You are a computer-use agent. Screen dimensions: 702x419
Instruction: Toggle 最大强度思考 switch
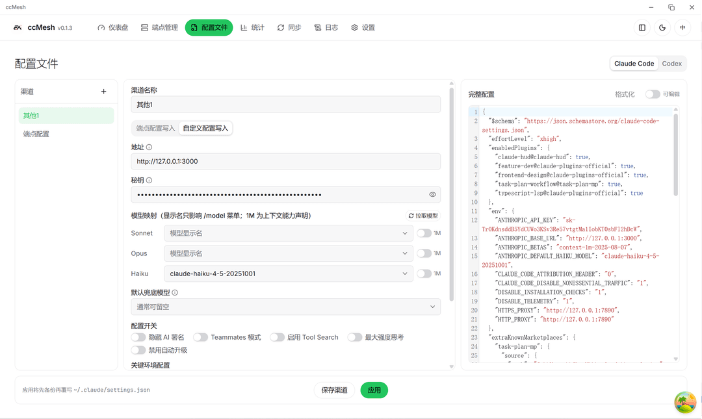click(355, 337)
